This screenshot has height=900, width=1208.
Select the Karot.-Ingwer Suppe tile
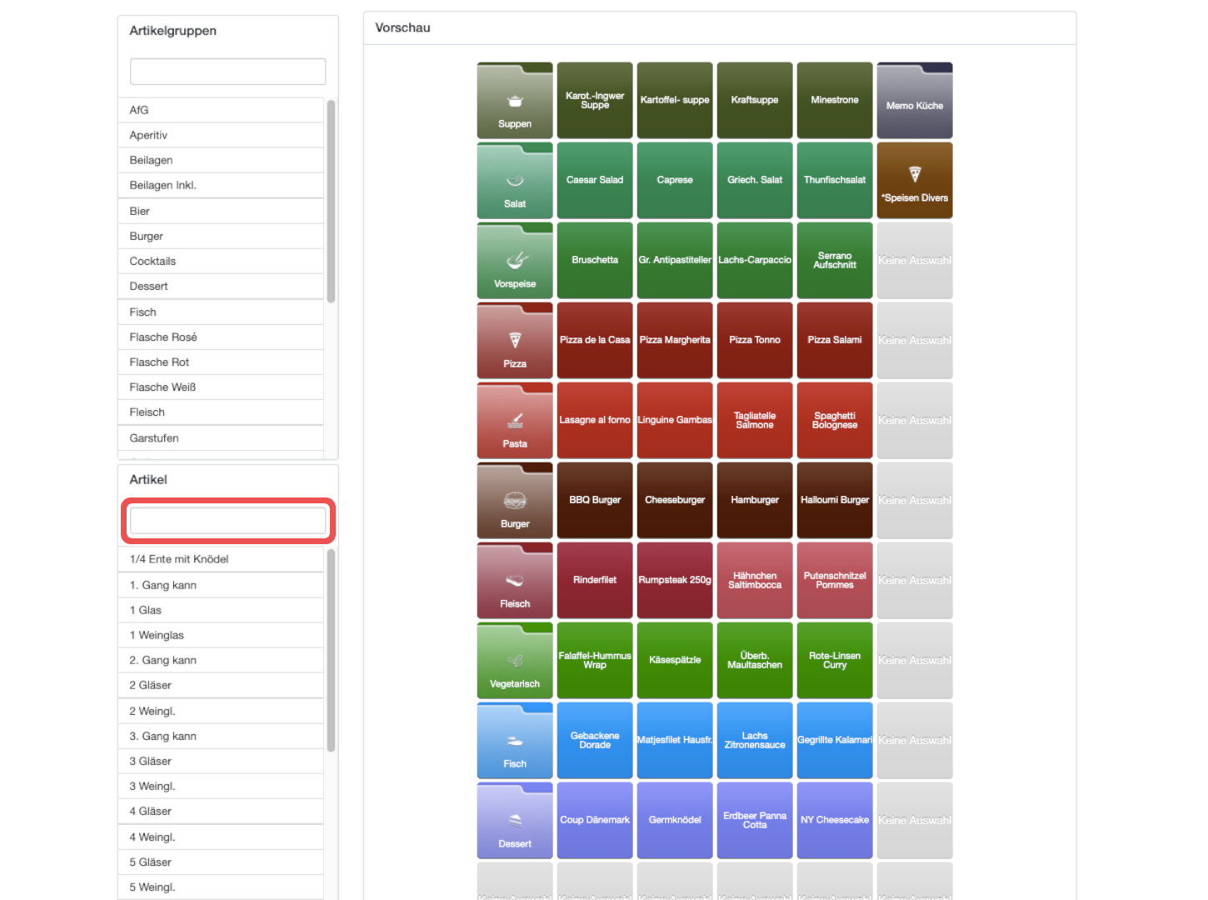click(x=595, y=100)
